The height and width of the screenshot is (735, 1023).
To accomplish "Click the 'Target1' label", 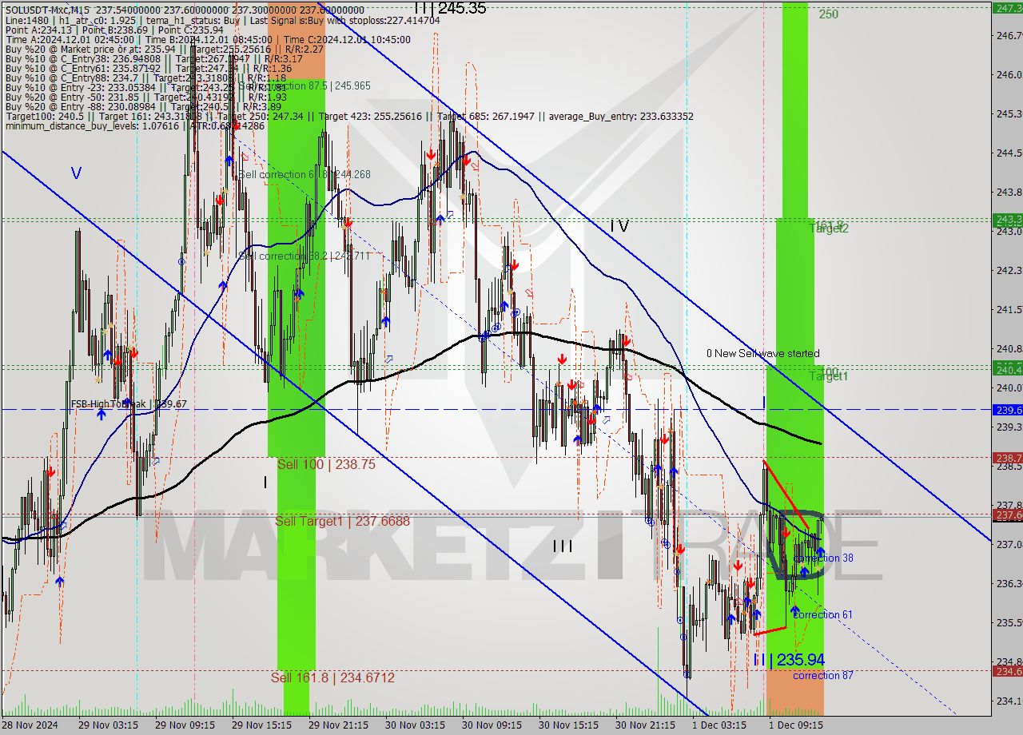I will pyautogui.click(x=829, y=375).
